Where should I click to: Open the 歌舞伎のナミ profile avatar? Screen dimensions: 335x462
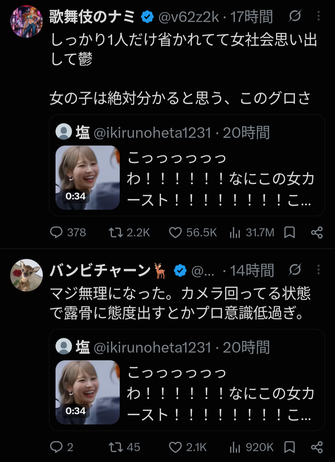(26, 21)
